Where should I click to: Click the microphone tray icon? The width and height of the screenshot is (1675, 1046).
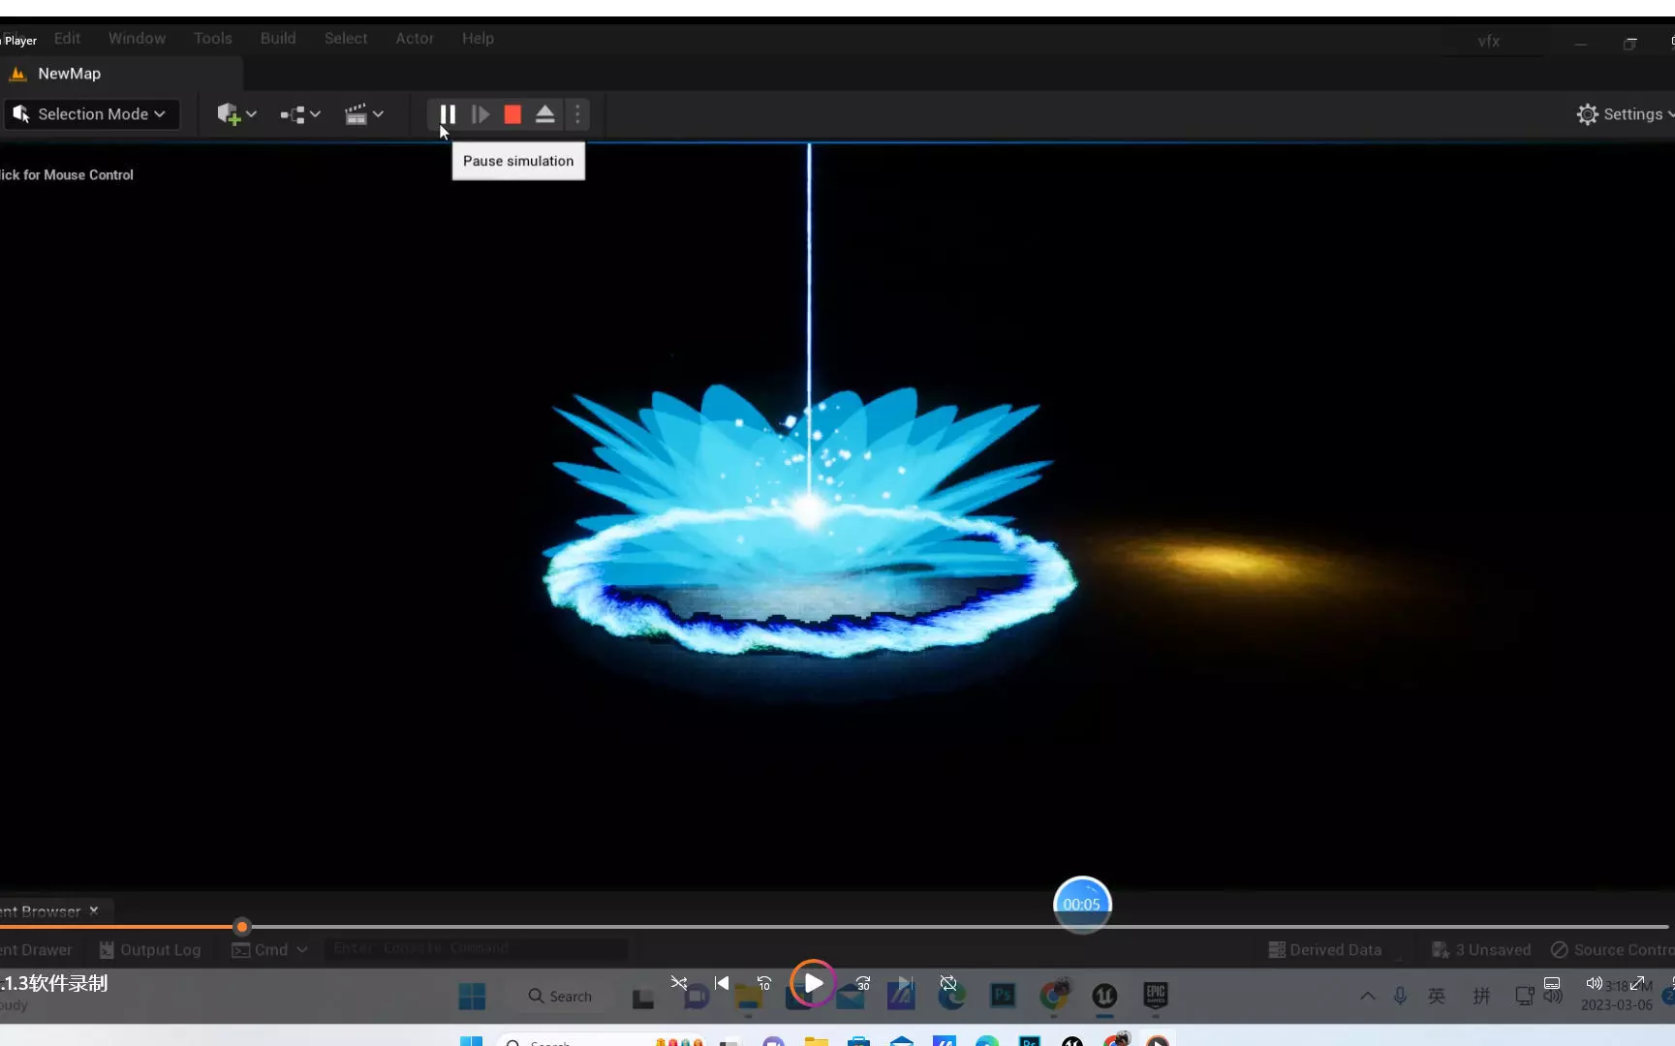coord(1400,996)
